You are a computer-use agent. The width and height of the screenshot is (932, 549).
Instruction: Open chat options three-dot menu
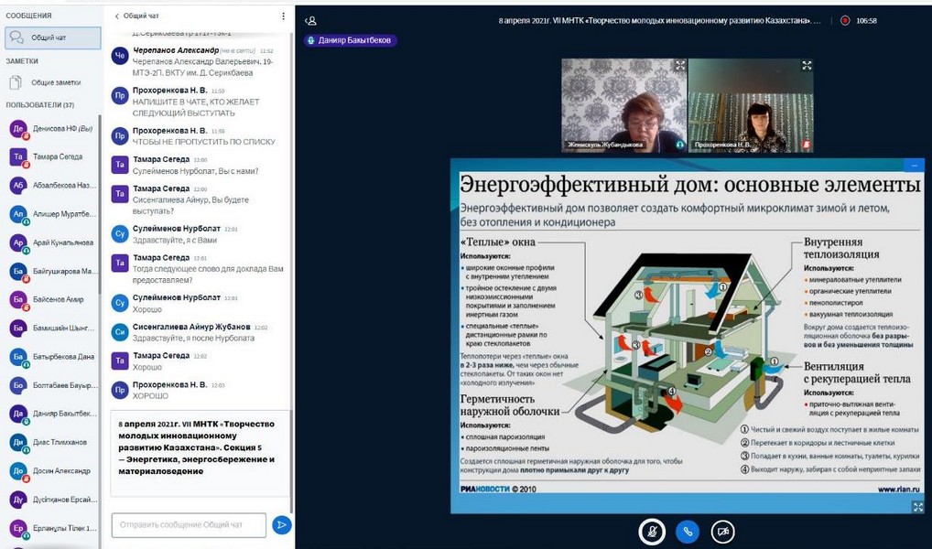coord(283,16)
